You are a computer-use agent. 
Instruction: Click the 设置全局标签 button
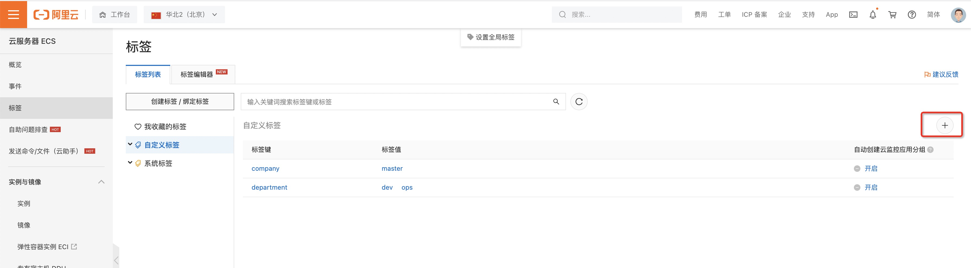[491, 37]
